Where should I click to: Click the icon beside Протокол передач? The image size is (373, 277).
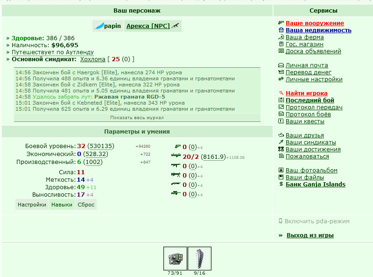tap(281, 107)
